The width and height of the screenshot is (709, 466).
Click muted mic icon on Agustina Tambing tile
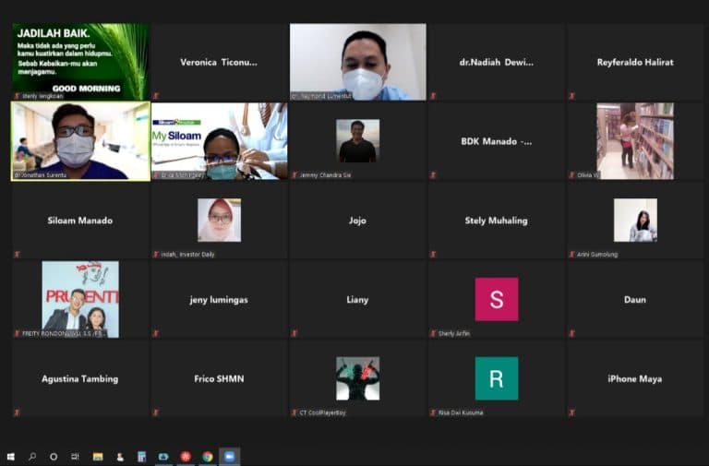18,412
